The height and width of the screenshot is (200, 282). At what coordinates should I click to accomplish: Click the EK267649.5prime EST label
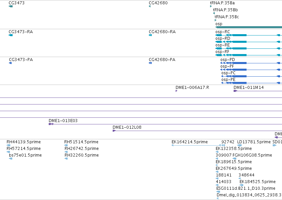234,168
